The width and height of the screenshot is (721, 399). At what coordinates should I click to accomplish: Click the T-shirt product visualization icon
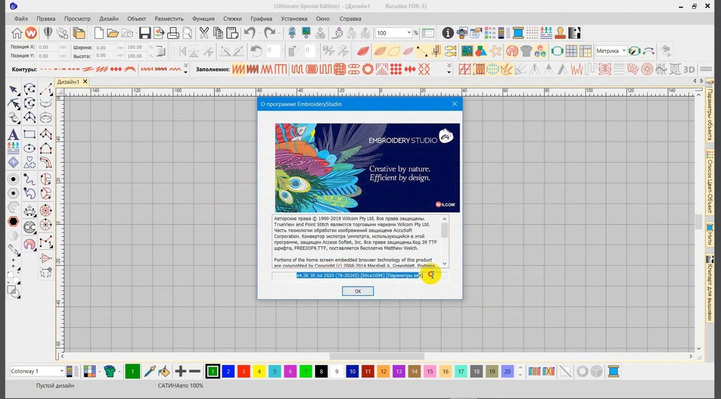click(x=526, y=50)
